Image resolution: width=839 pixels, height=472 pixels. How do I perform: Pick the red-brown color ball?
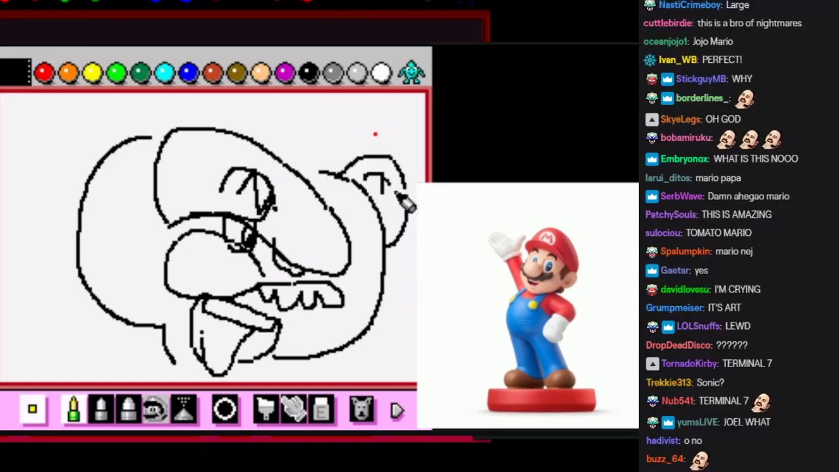pyautogui.click(x=212, y=73)
